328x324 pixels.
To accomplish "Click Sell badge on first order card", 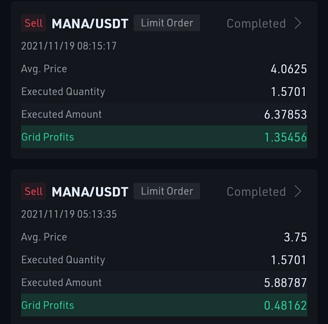I will 33,23.
